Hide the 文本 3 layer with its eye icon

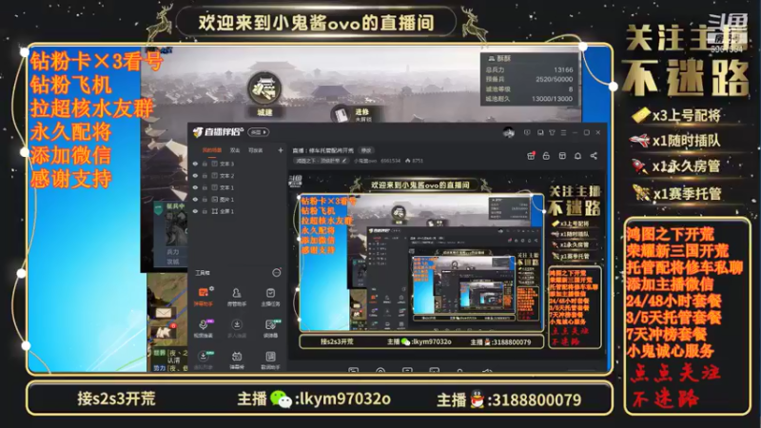(196, 164)
